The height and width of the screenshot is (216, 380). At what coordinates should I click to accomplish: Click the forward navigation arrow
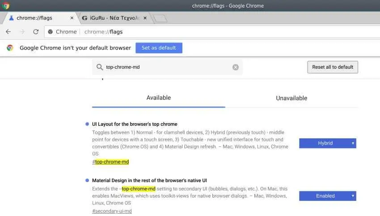[x=22, y=32]
